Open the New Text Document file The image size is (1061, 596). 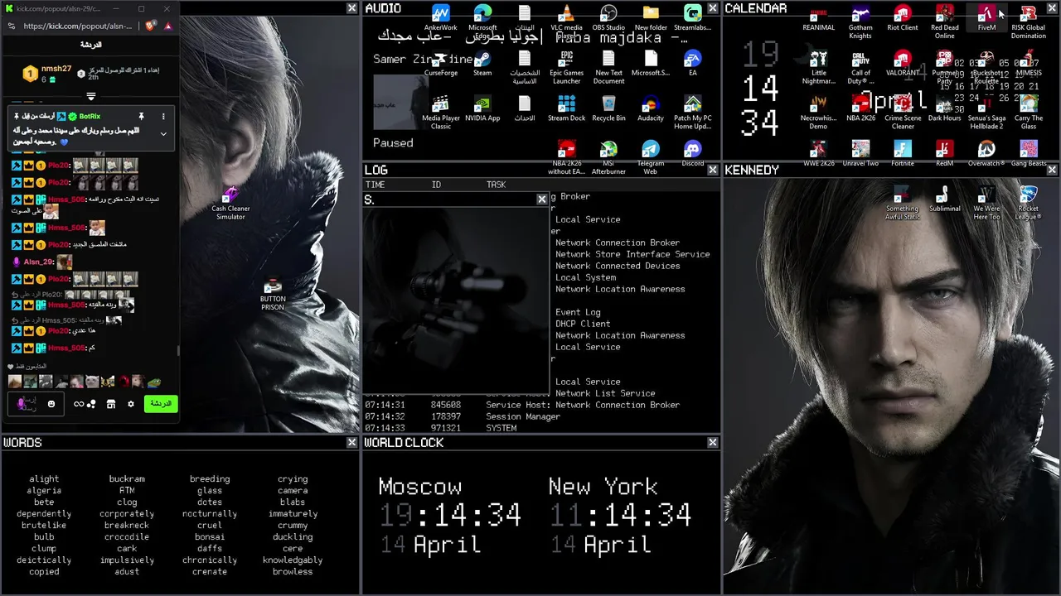pos(608,67)
